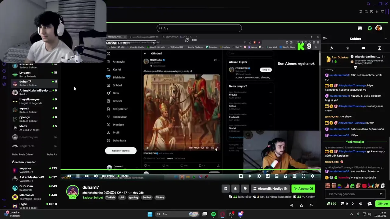This screenshot has height=219, width=390.
Task: Open channel points 820 balance
Action: coord(331,204)
